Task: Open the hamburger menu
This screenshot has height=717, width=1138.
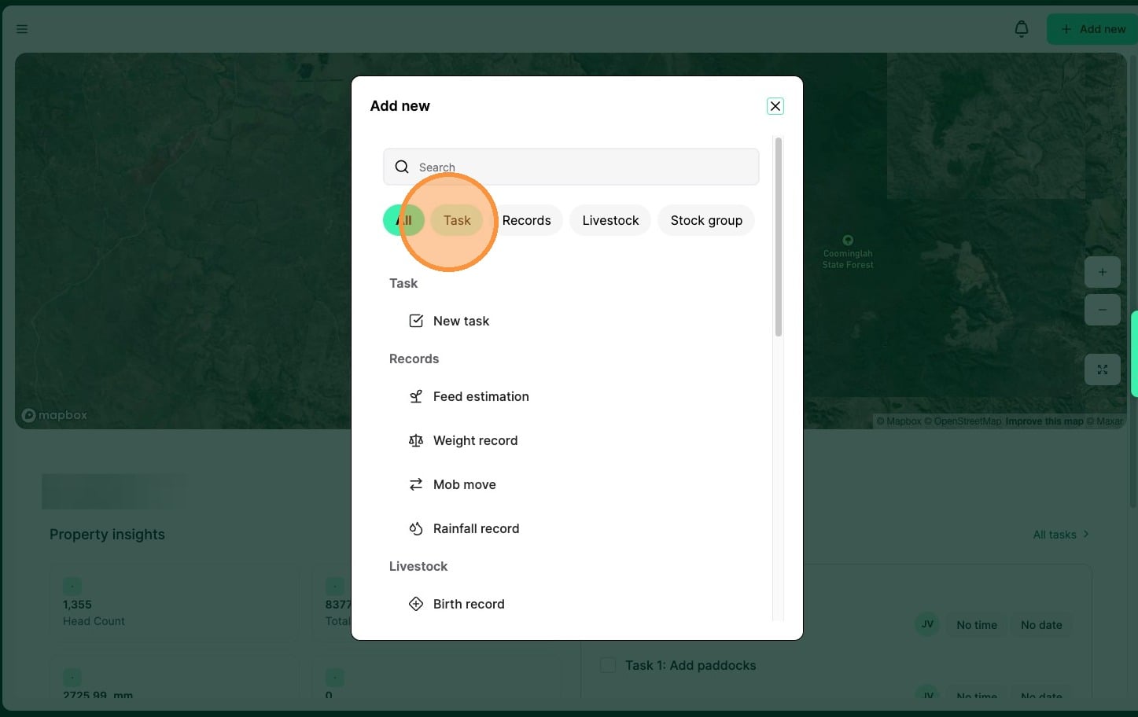Action: [x=22, y=29]
